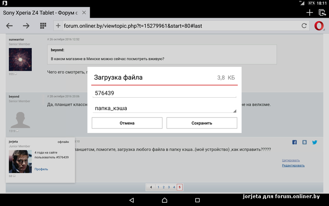Click the text пользователь #576439
Screen dimensions: 329x206
pyautogui.click(x=51, y=157)
